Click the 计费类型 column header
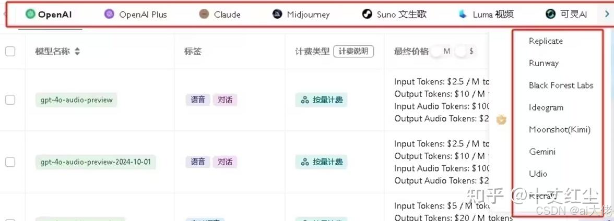614x221 pixels. (312, 51)
